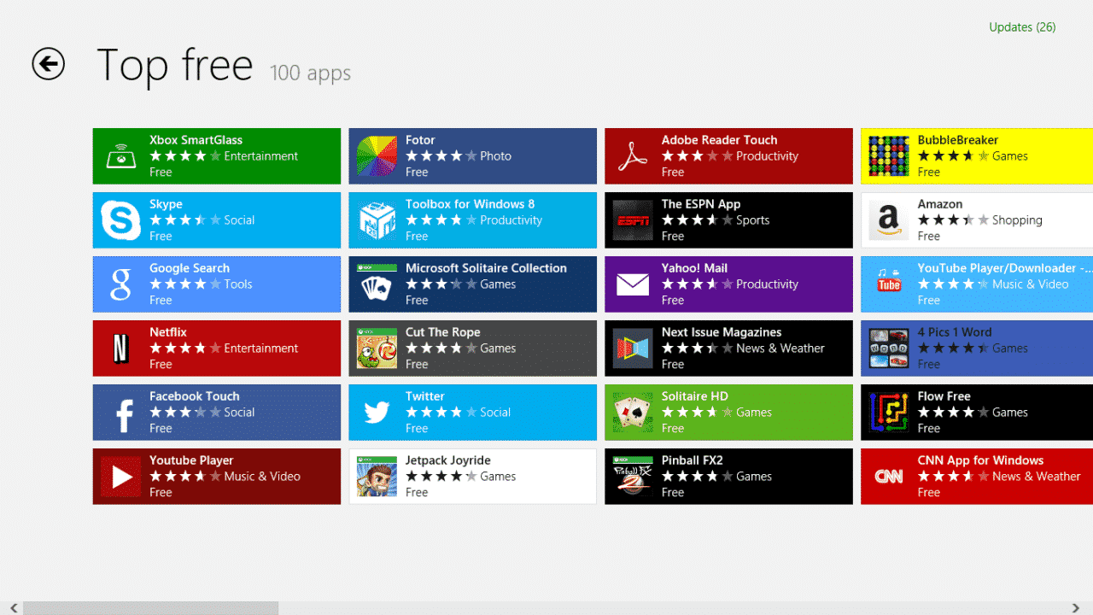
Task: Click the Toolbox for Windows 8 icon
Action: 377,220
